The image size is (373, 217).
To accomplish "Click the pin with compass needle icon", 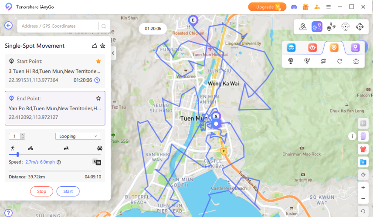I will [307, 61].
